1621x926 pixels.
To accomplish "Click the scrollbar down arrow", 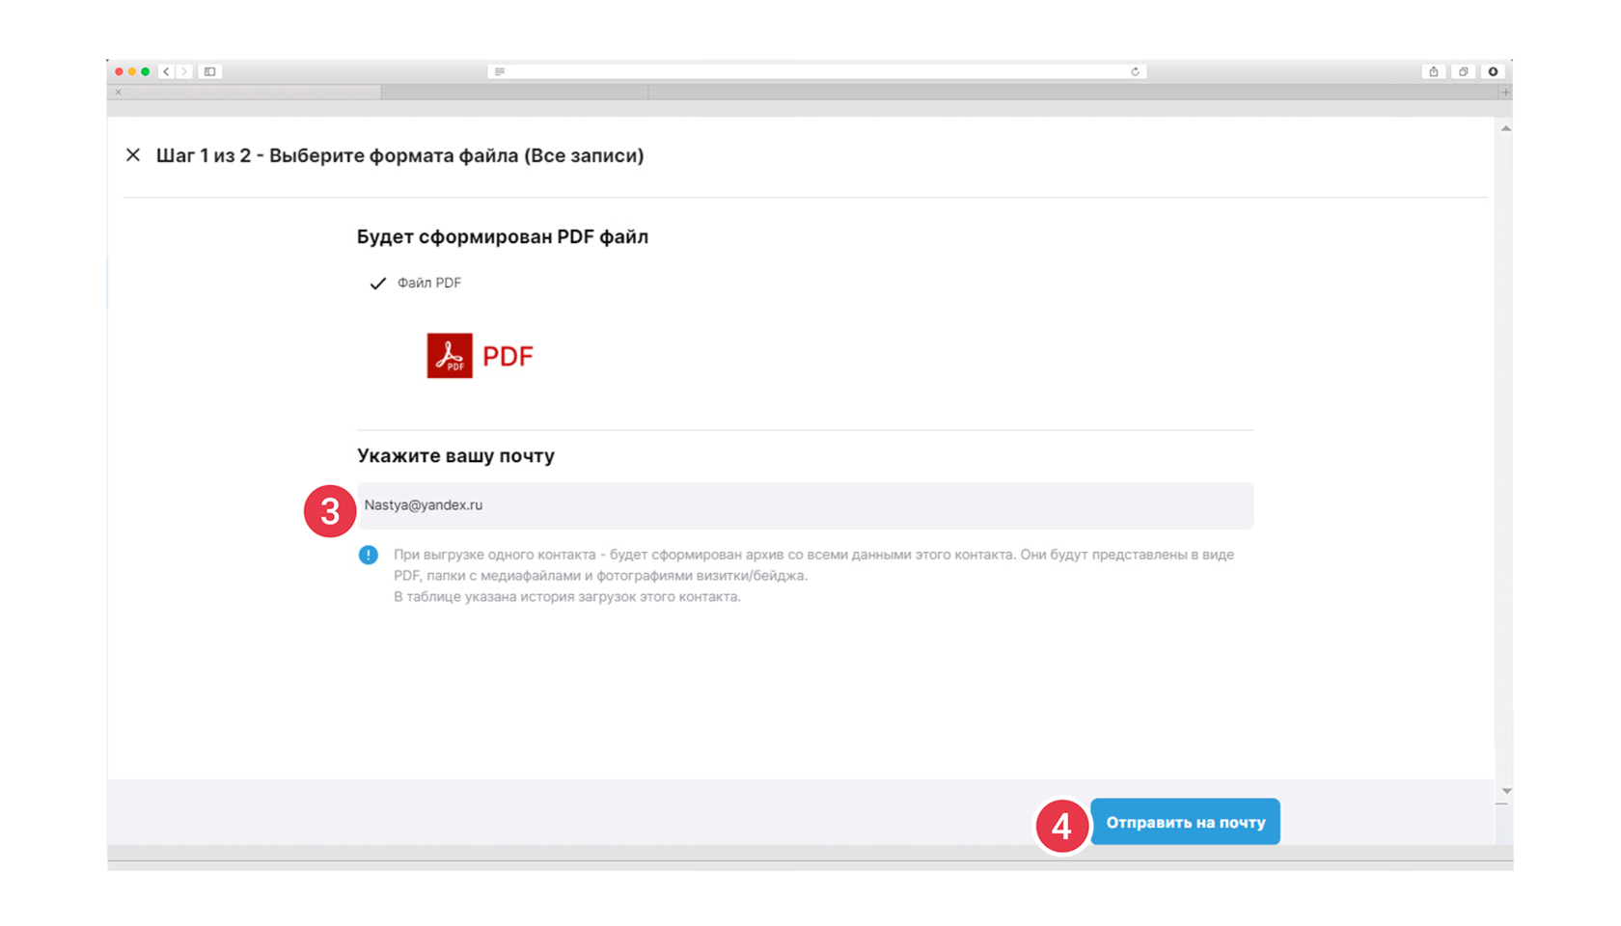I will pos(1505,791).
